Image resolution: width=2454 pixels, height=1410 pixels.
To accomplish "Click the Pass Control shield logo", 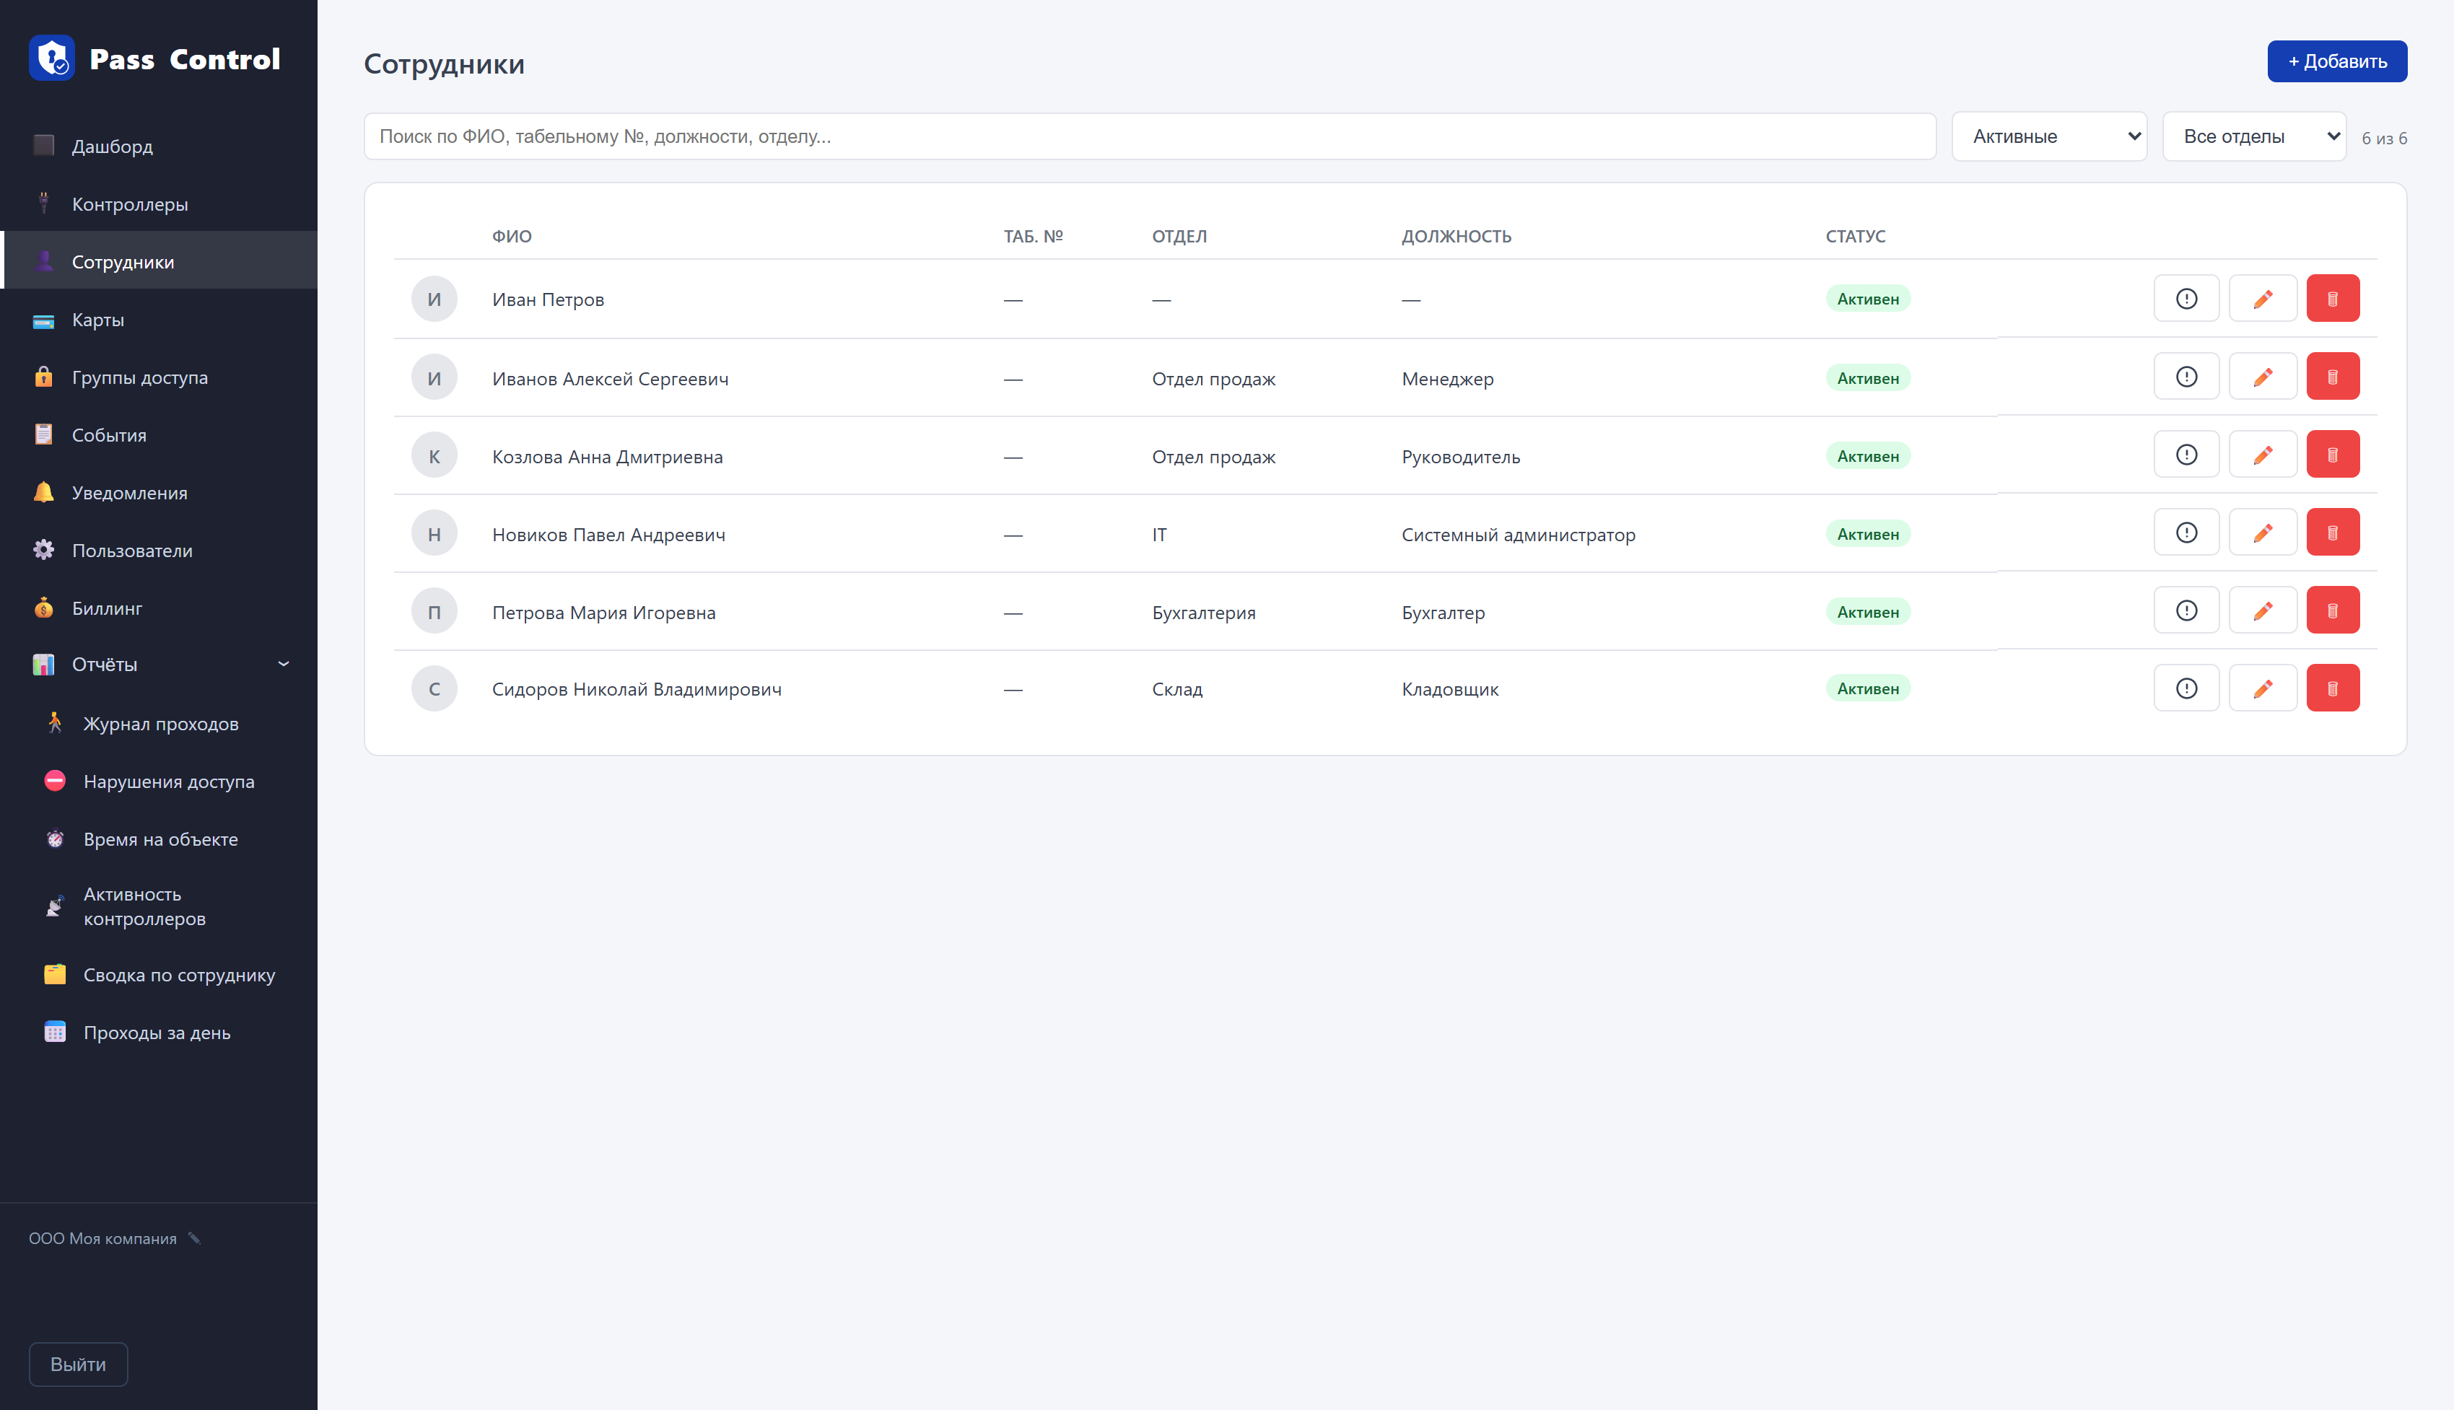I will click(51, 58).
